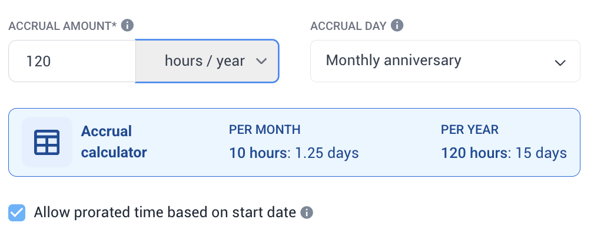Toggle the Allow prorated time checkbox
This screenshot has width=604, height=236.
pyautogui.click(x=18, y=213)
